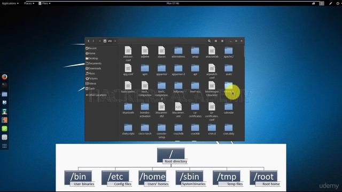Select the bash.bashrc file
342x192 pixels.
(x=128, y=87)
